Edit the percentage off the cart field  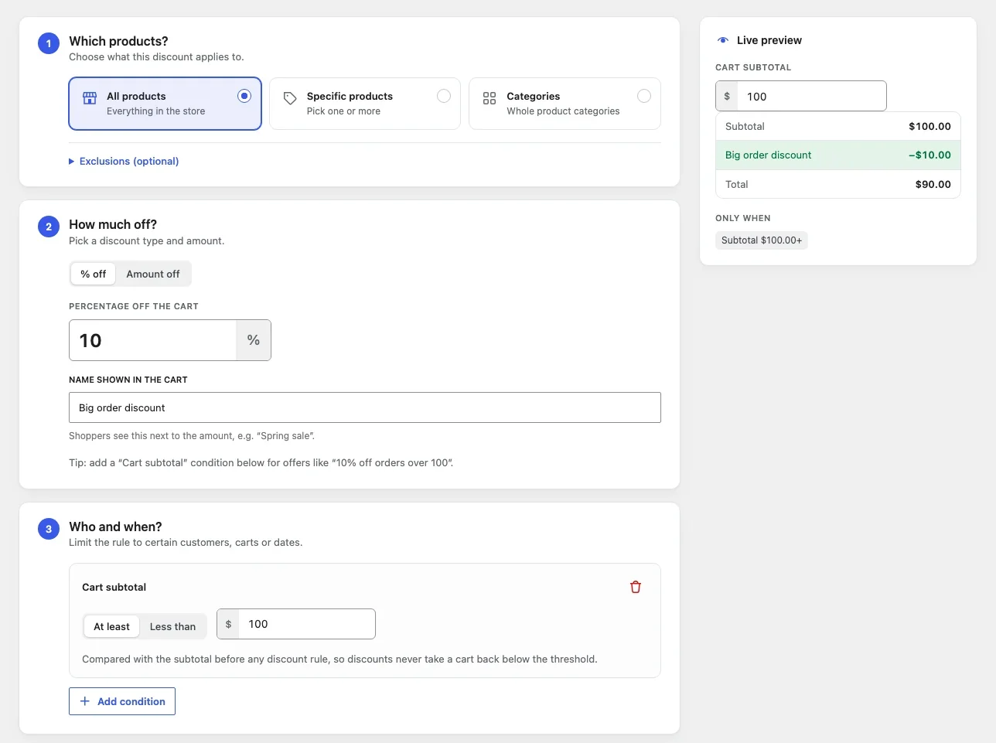point(152,340)
